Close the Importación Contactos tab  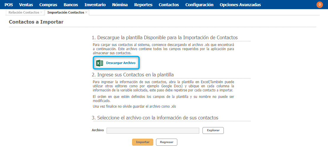point(86,12)
